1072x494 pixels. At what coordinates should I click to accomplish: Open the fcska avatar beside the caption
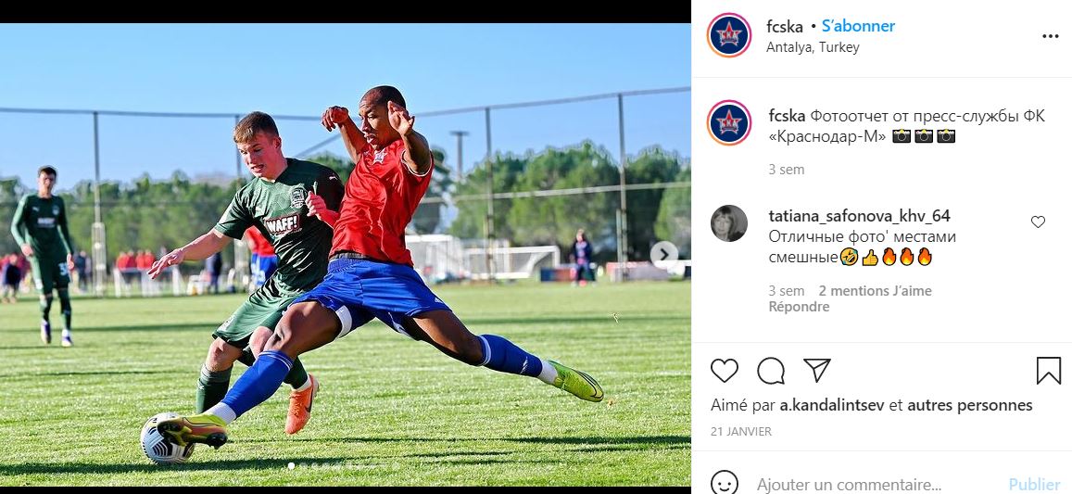coord(729,122)
